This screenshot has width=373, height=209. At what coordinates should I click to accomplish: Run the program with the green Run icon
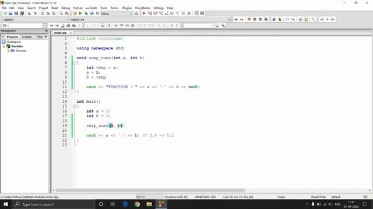tap(80, 13)
